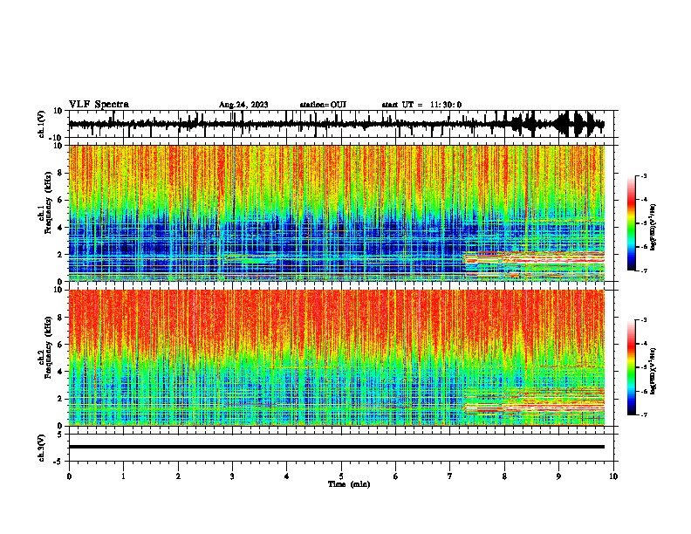This screenshot has width=691, height=534.
Task: Click time axis tick label "6"
Action: (396, 476)
